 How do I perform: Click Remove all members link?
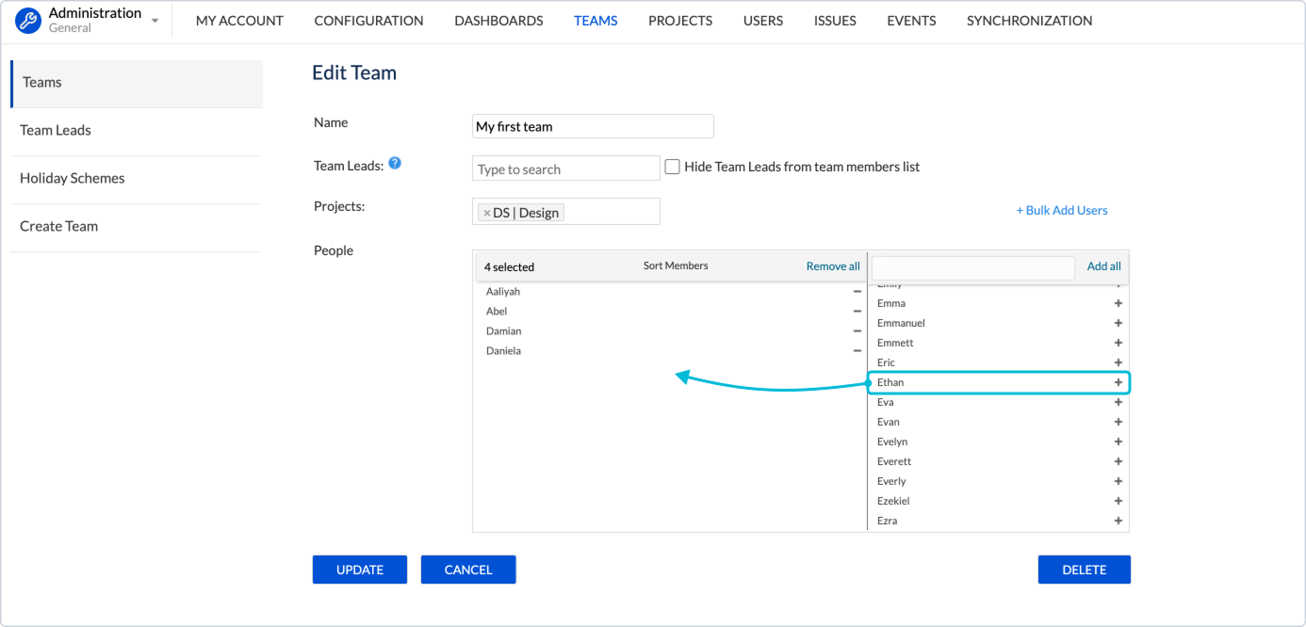click(833, 266)
